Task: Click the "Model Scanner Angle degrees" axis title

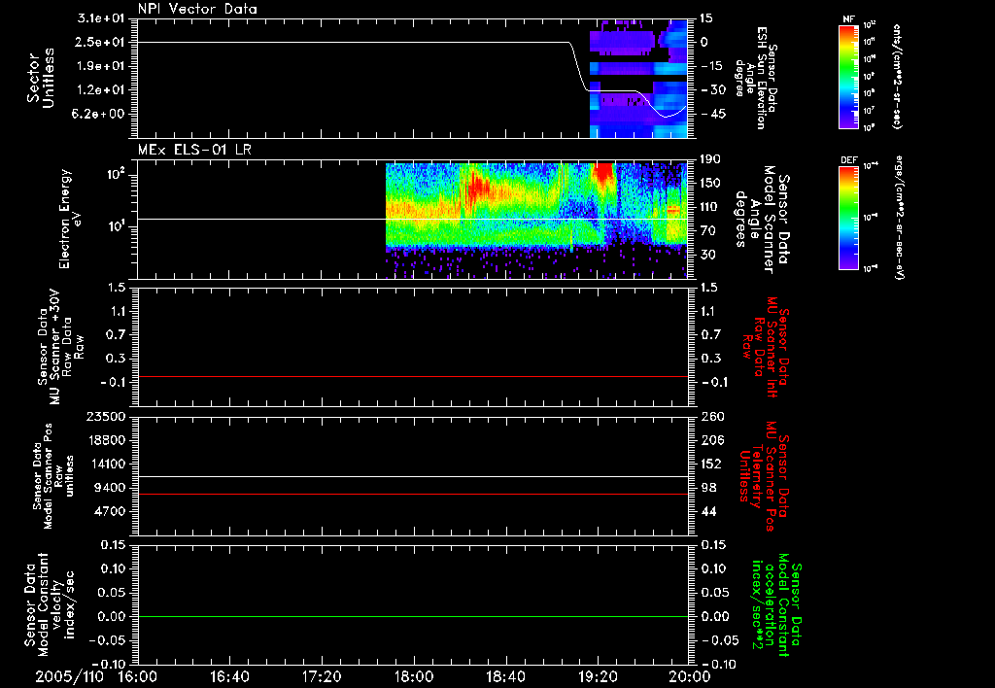Action: [x=762, y=219]
